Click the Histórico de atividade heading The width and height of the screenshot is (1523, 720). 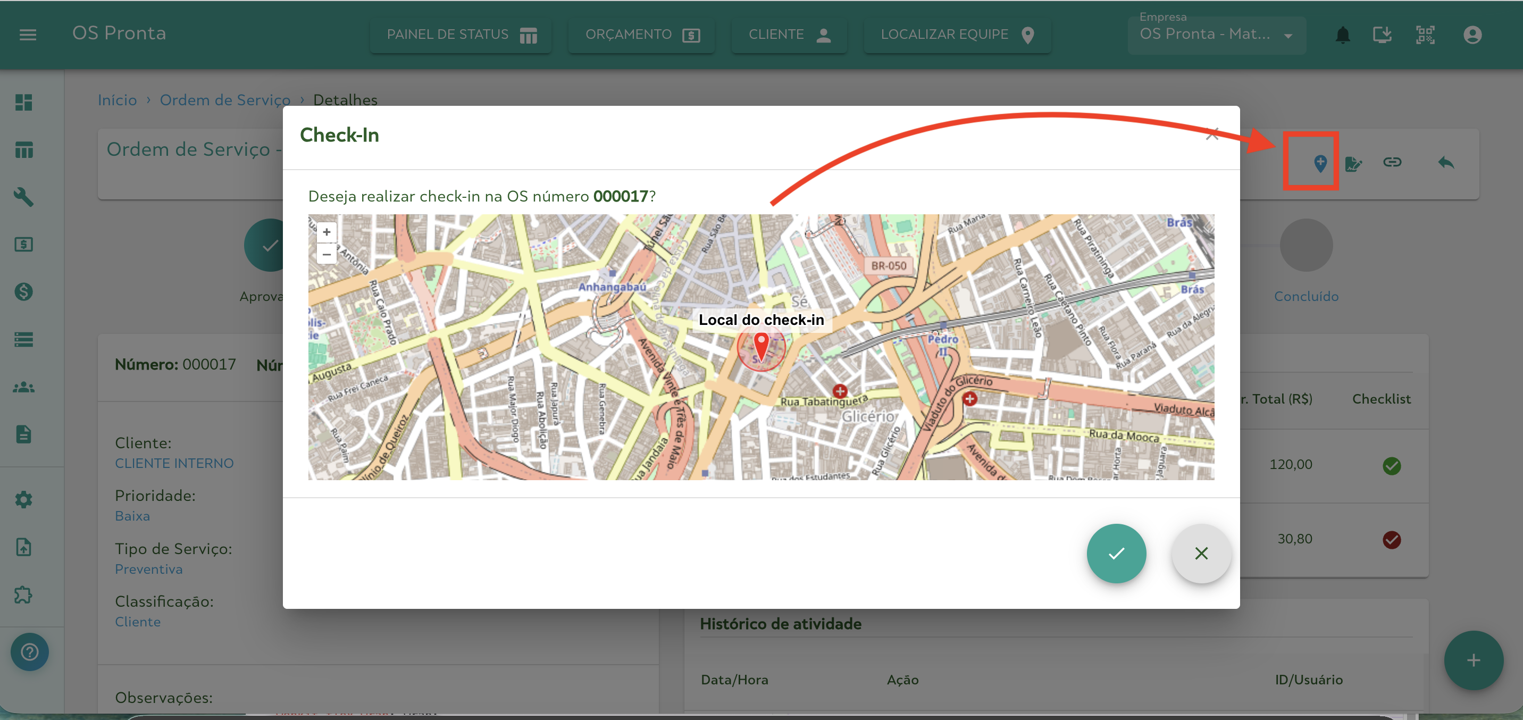(781, 624)
